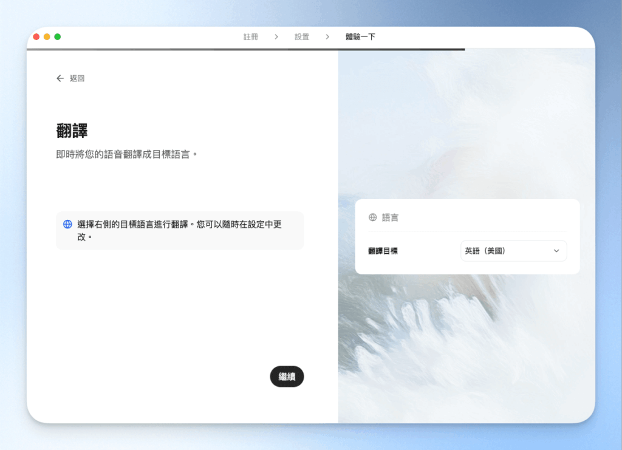Viewport: 622px width, 450px height.
Task: Select the 體驗一下 step
Action: pyautogui.click(x=361, y=36)
